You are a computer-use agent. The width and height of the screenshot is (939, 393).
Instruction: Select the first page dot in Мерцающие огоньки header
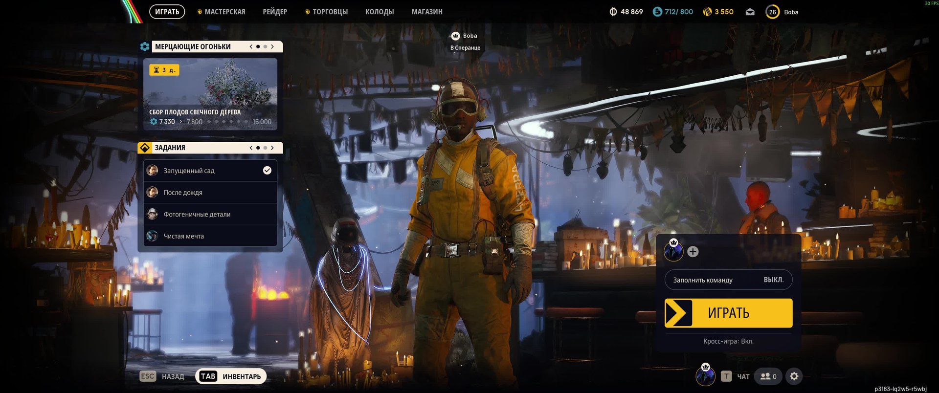pos(258,46)
